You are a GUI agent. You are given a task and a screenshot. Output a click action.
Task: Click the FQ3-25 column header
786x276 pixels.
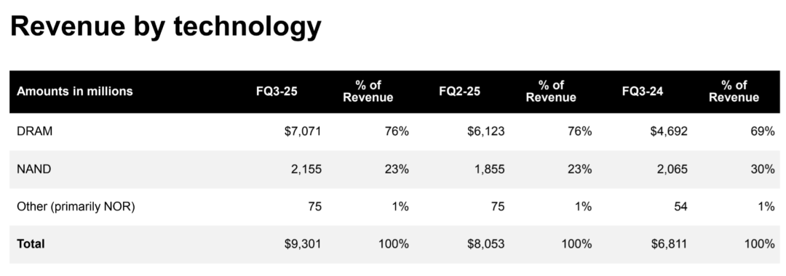pyautogui.click(x=277, y=92)
